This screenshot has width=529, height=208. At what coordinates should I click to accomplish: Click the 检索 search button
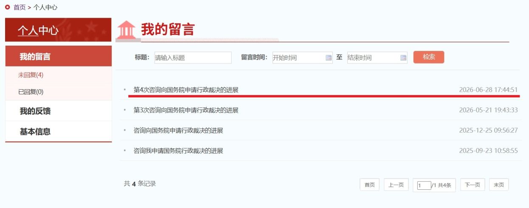(429, 57)
